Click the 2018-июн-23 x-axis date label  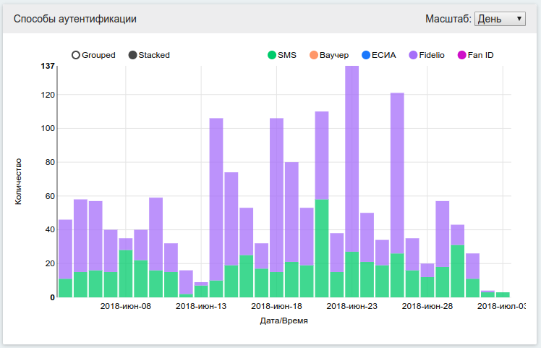point(352,307)
